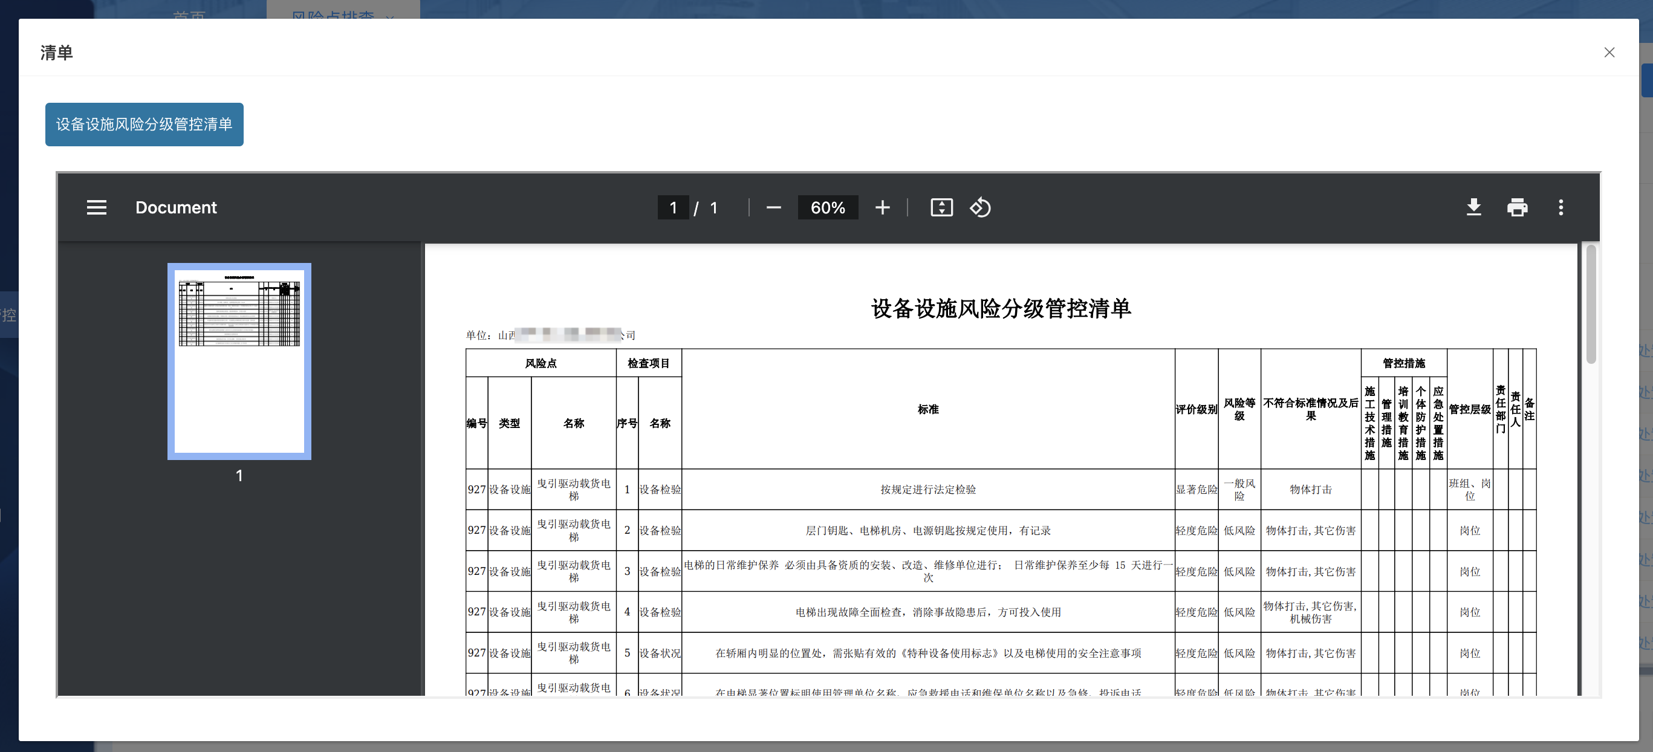Click the 60% zoom level field
1653x752 pixels.
[x=827, y=207]
